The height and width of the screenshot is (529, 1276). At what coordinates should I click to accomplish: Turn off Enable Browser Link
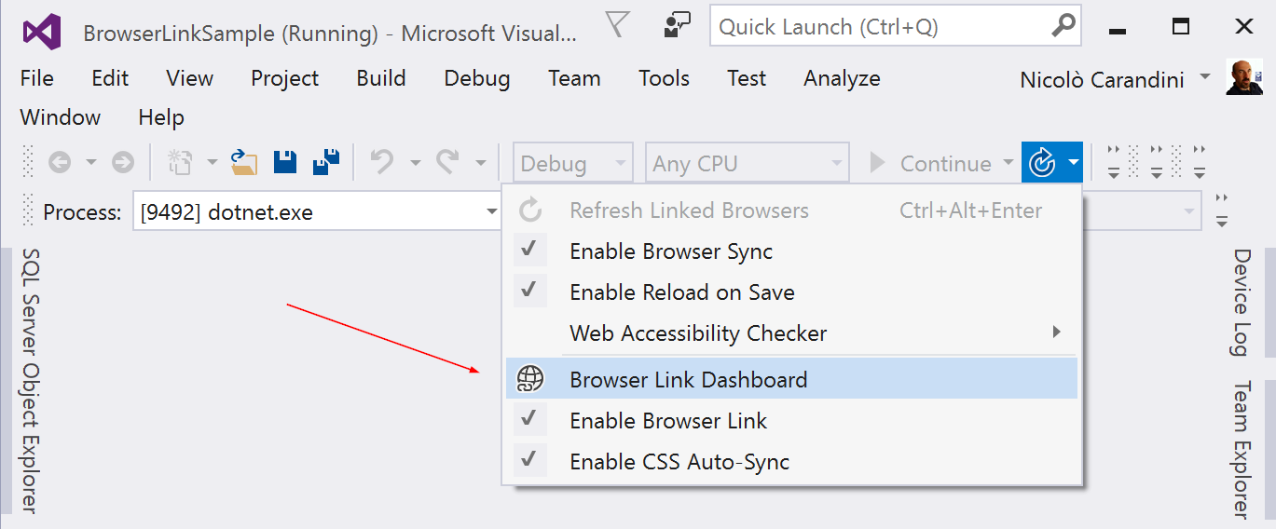[x=668, y=421]
